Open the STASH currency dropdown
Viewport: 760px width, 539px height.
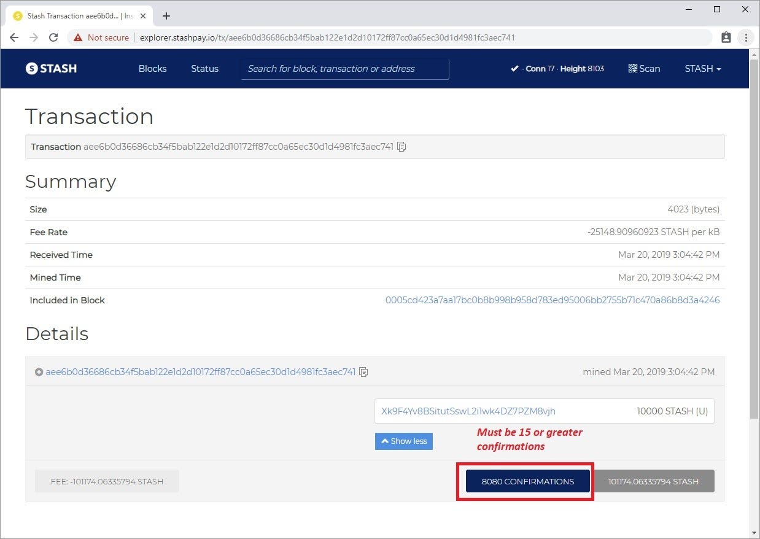click(703, 69)
